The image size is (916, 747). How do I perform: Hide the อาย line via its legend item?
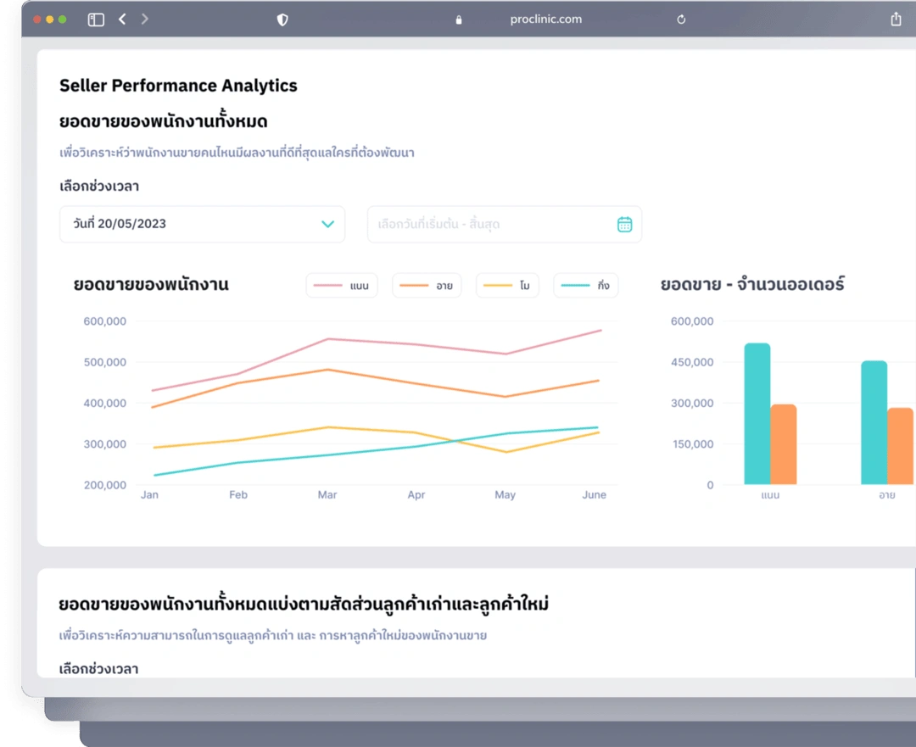pyautogui.click(x=427, y=285)
